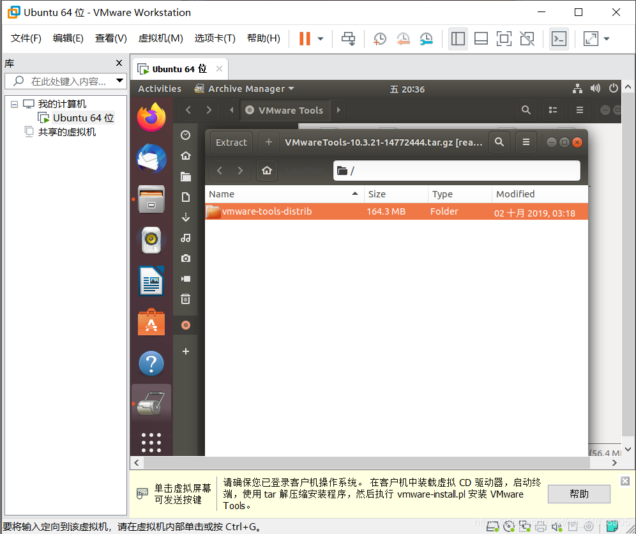Screen dimensions: 636x534
Task: Take a snapshot of the VM
Action: click(380, 39)
